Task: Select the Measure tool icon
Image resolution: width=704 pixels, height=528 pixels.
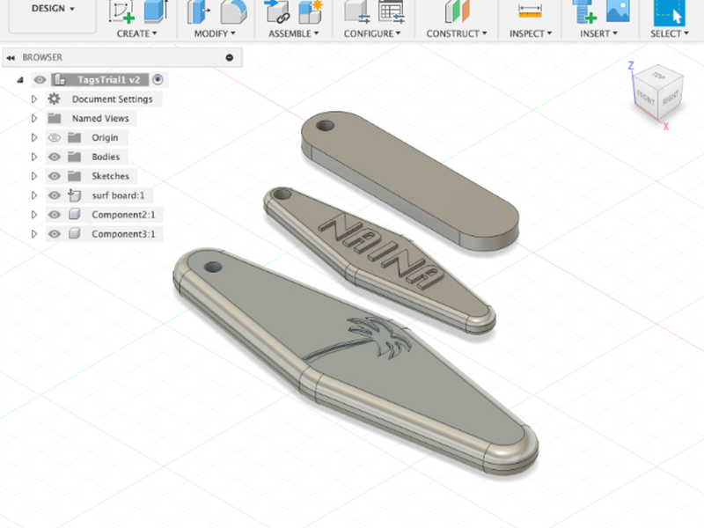Action: 530,11
